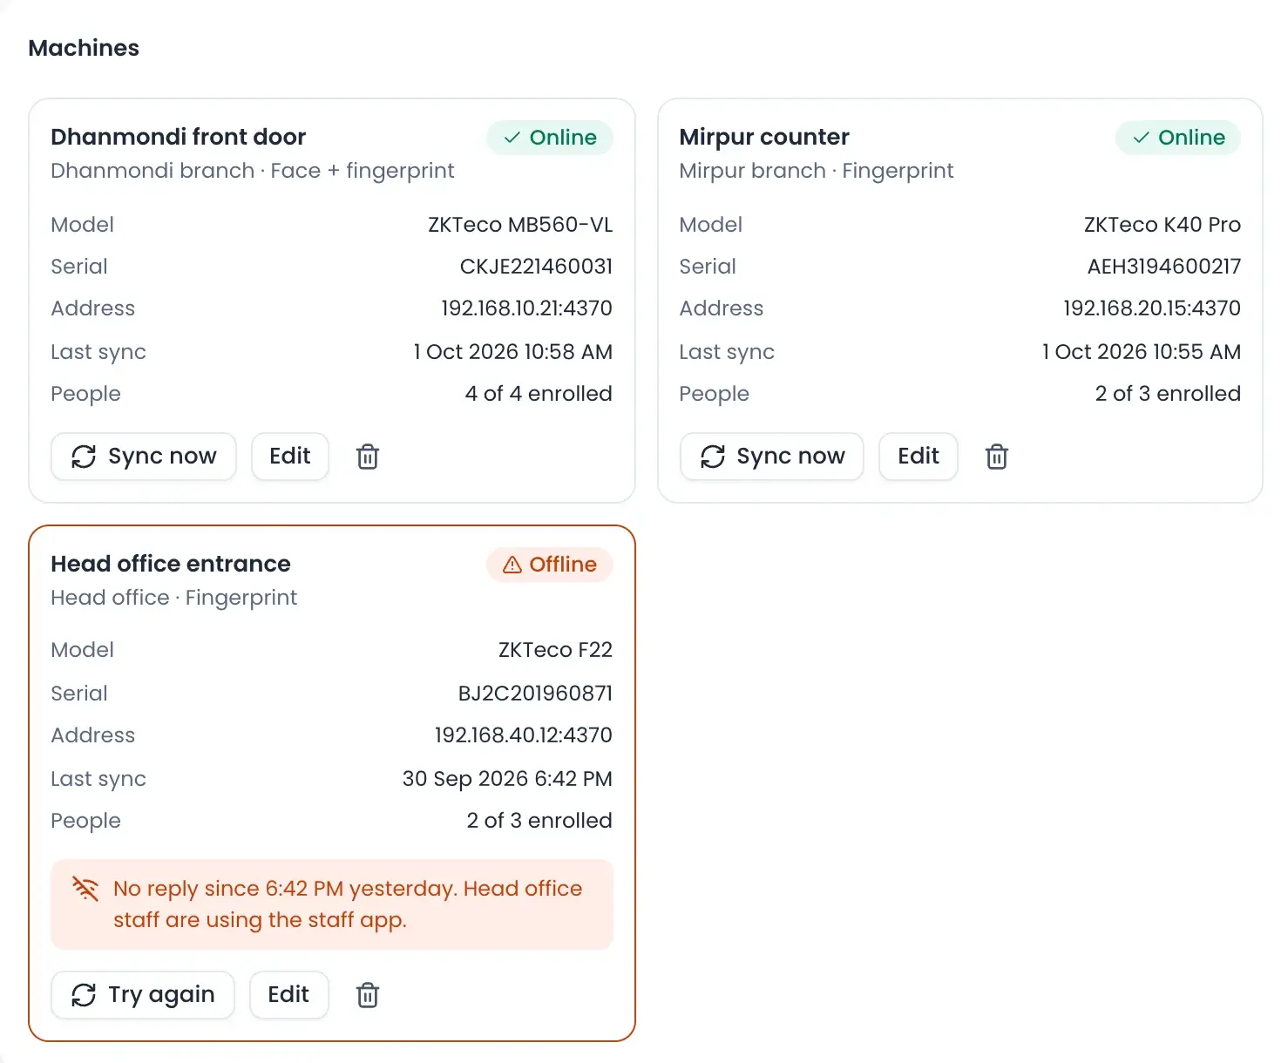Remove Head office entrance via trash icon
The image size is (1281, 1063).
click(x=368, y=995)
